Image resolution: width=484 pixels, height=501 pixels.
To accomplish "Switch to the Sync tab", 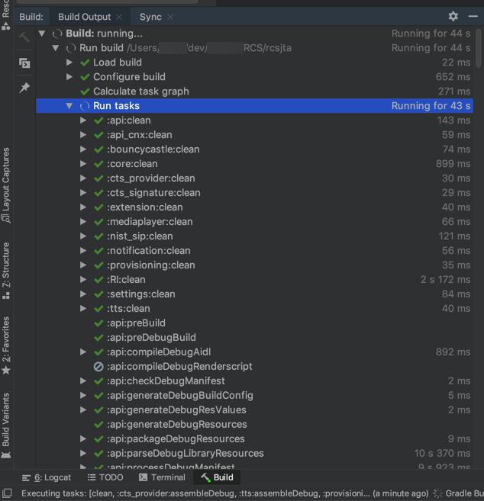I will (150, 17).
